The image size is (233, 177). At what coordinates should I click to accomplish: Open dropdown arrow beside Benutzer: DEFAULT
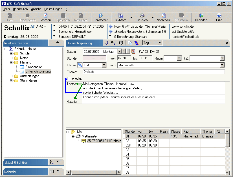54,36
